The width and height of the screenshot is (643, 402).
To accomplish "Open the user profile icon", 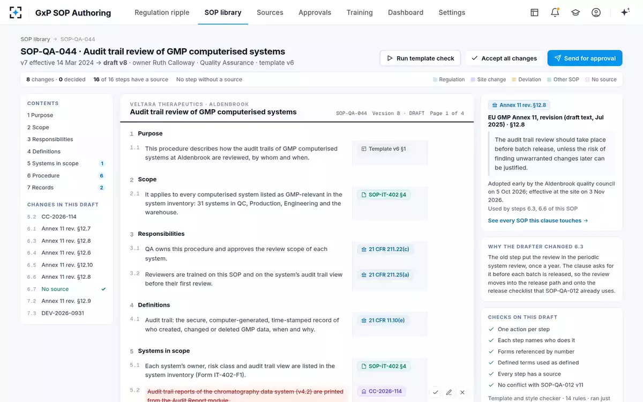I will pyautogui.click(x=596, y=12).
